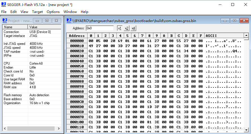Click the hex view vertical scrollbar thumb

pos(246,39)
